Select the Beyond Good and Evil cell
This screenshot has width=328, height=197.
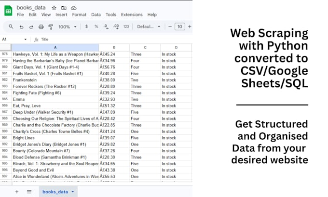pos(55,170)
